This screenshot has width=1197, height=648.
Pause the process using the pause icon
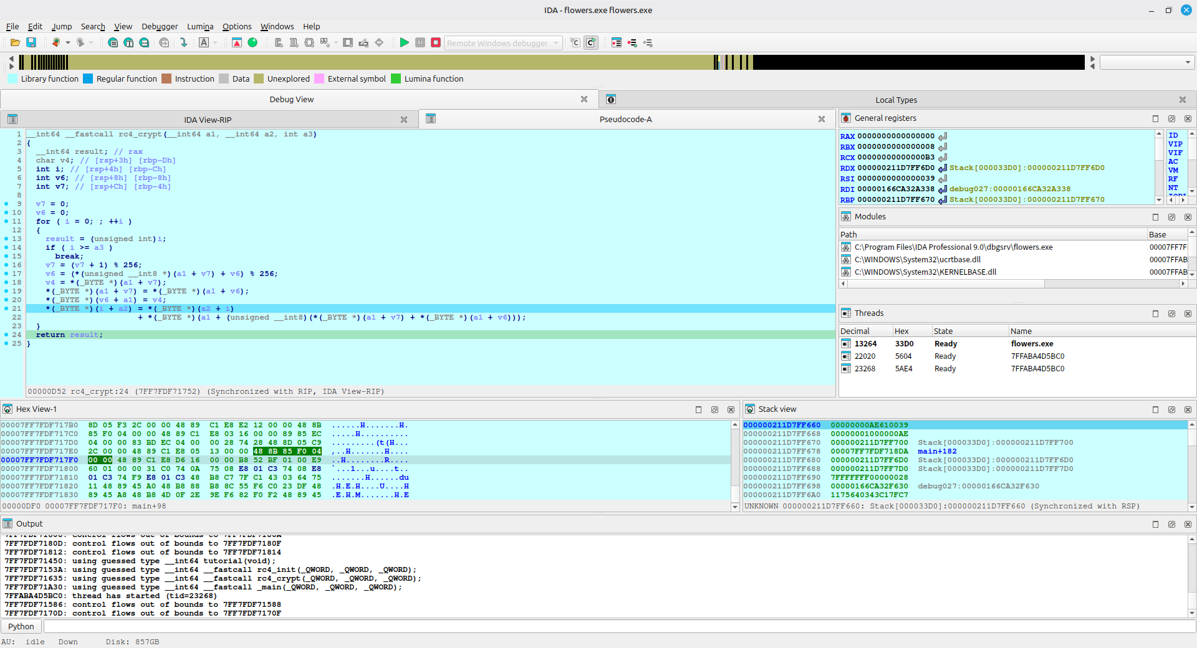point(420,42)
